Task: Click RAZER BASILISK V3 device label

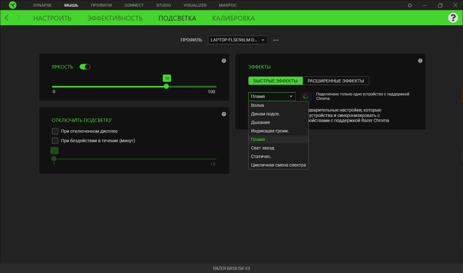Action: click(x=231, y=268)
